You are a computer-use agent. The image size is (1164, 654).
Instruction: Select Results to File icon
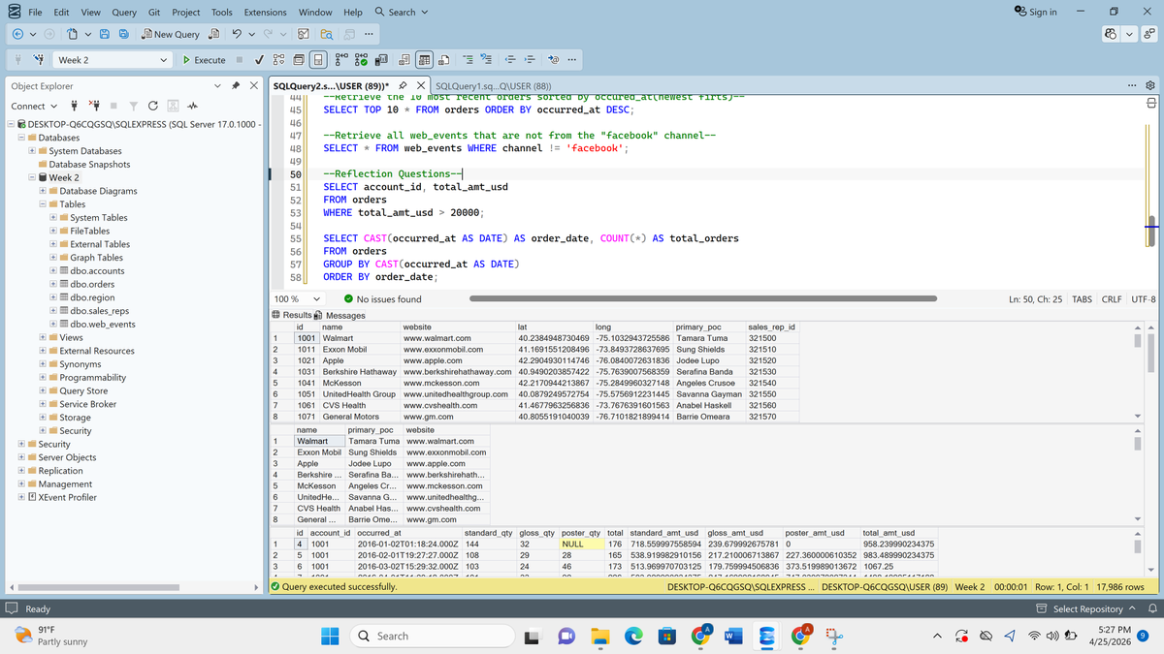[x=443, y=60]
